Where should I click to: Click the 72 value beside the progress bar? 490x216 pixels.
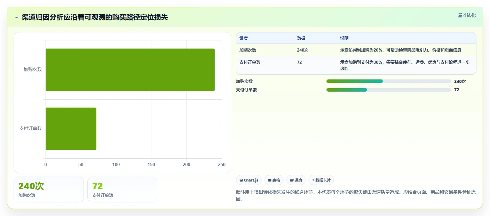(457, 90)
